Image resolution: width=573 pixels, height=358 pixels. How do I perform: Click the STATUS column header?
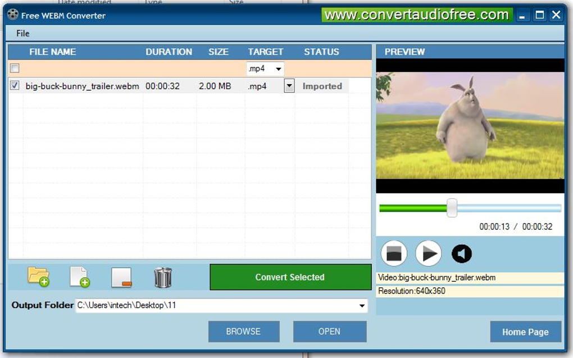tap(321, 52)
